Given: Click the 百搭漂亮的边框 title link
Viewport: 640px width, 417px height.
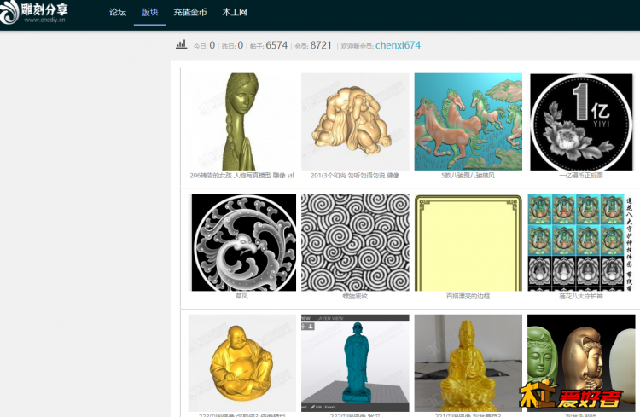Looking at the screenshot, I should tap(468, 296).
